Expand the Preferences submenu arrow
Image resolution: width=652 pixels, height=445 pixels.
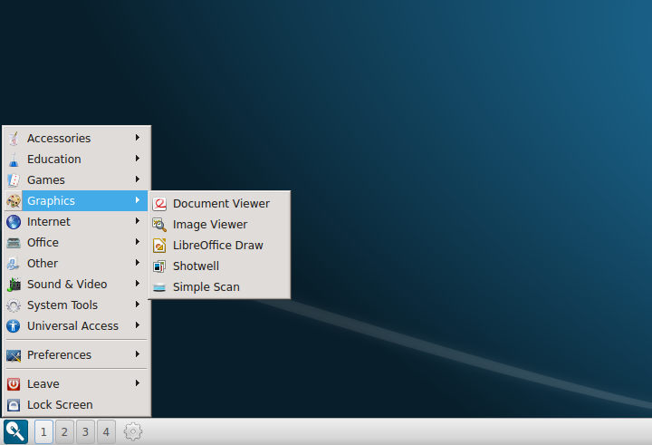click(138, 353)
